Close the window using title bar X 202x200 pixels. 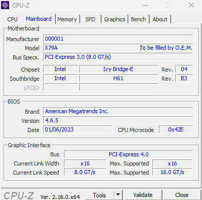pos(191,5)
